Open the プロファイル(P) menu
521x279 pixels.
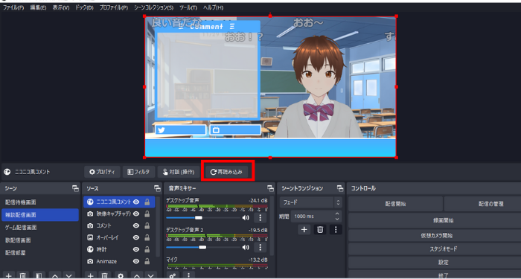point(114,7)
